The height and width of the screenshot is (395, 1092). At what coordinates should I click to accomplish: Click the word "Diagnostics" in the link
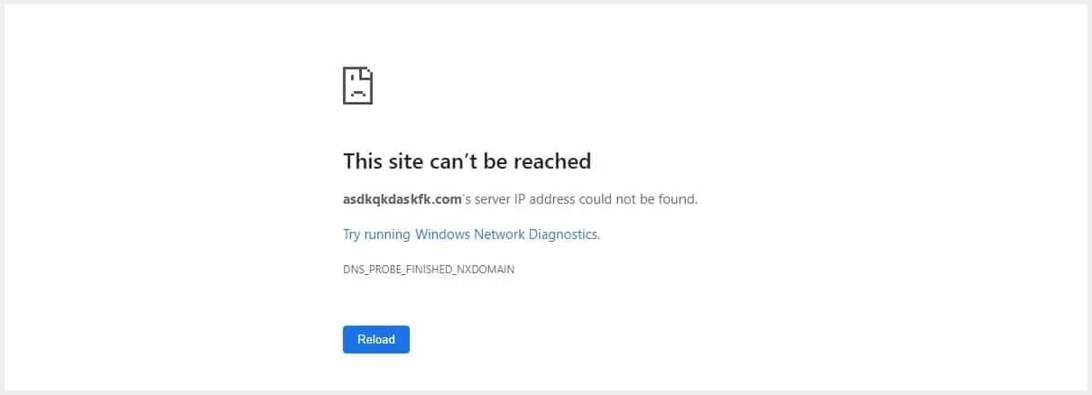[x=564, y=234]
